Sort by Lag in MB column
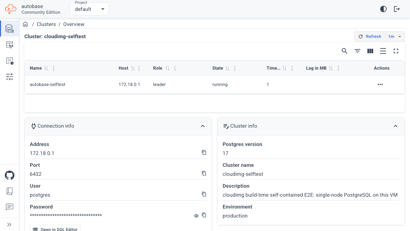 pos(331,68)
